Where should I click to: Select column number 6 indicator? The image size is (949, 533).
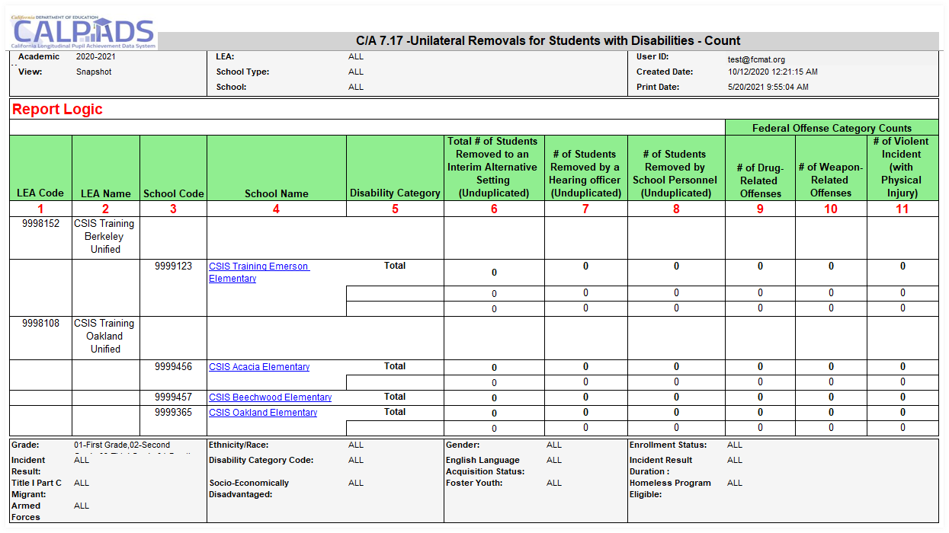(x=493, y=208)
